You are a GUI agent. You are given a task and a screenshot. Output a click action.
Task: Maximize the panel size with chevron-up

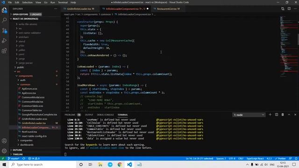pyautogui.click(x=289, y=115)
